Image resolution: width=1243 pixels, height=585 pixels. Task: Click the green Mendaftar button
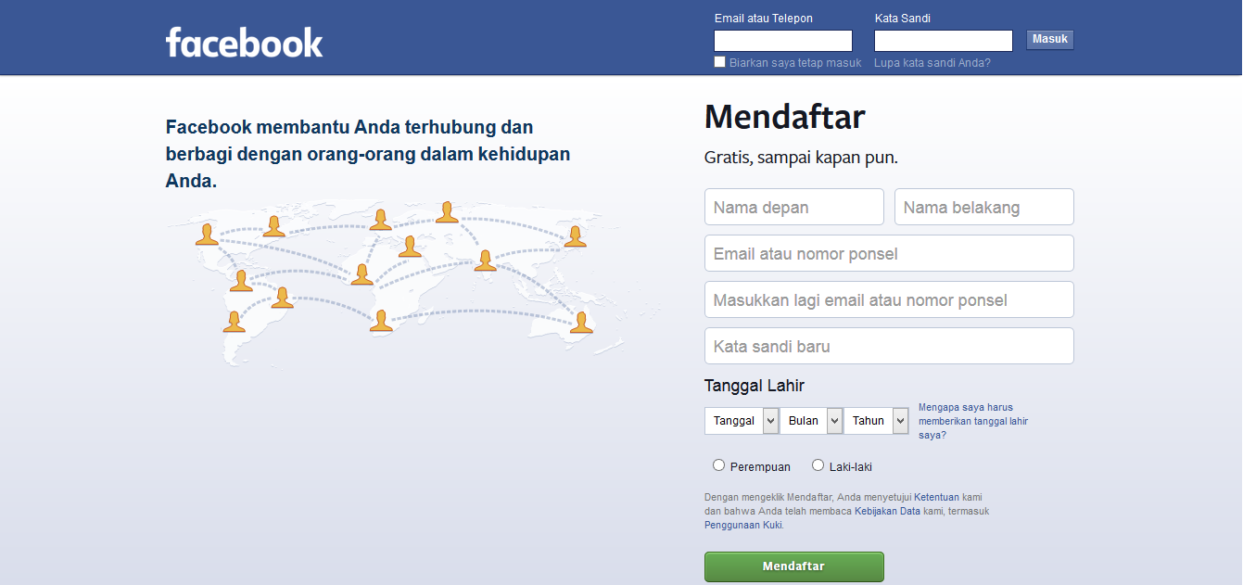tap(793, 566)
